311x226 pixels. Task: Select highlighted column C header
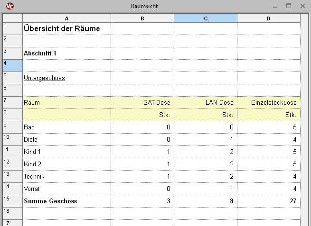(x=206, y=18)
